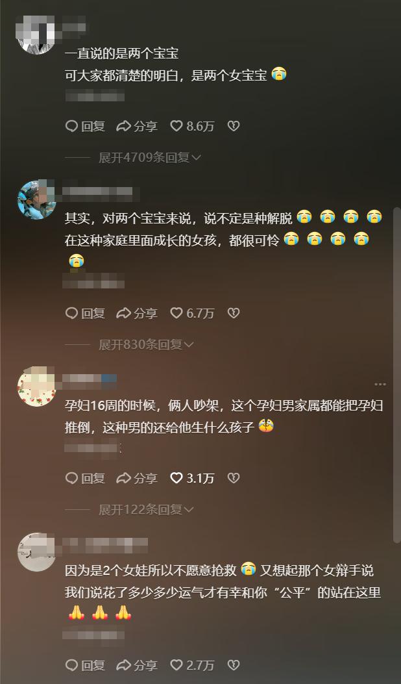Click the broken-heart dislike icon beside 6.7万

[x=234, y=313]
